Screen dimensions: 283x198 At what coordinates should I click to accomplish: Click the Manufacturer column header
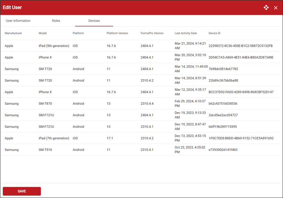point(13,33)
